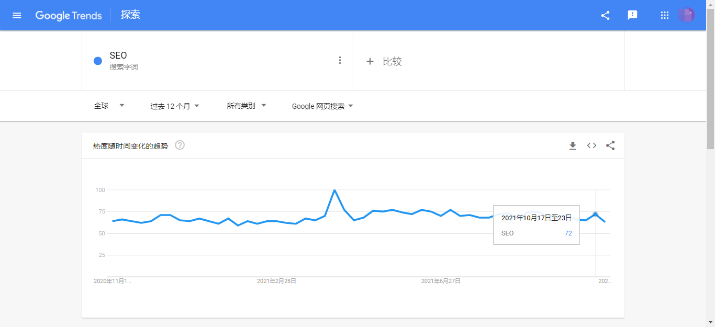The width and height of the screenshot is (715, 327).
Task: Click the Google Trends logo
Action: (69, 15)
